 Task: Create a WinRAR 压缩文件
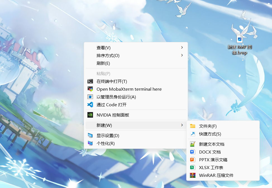tap(223, 175)
